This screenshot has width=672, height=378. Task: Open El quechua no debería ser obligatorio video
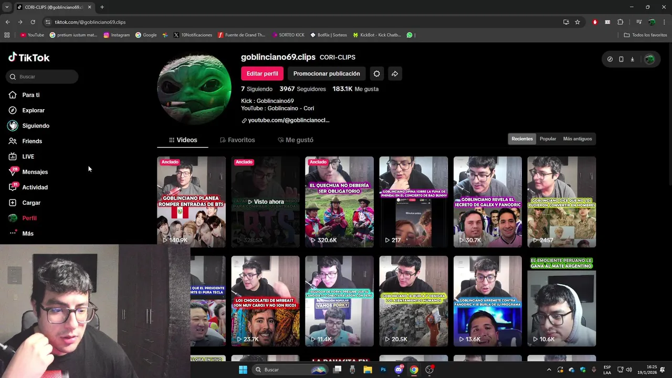pyautogui.click(x=339, y=202)
